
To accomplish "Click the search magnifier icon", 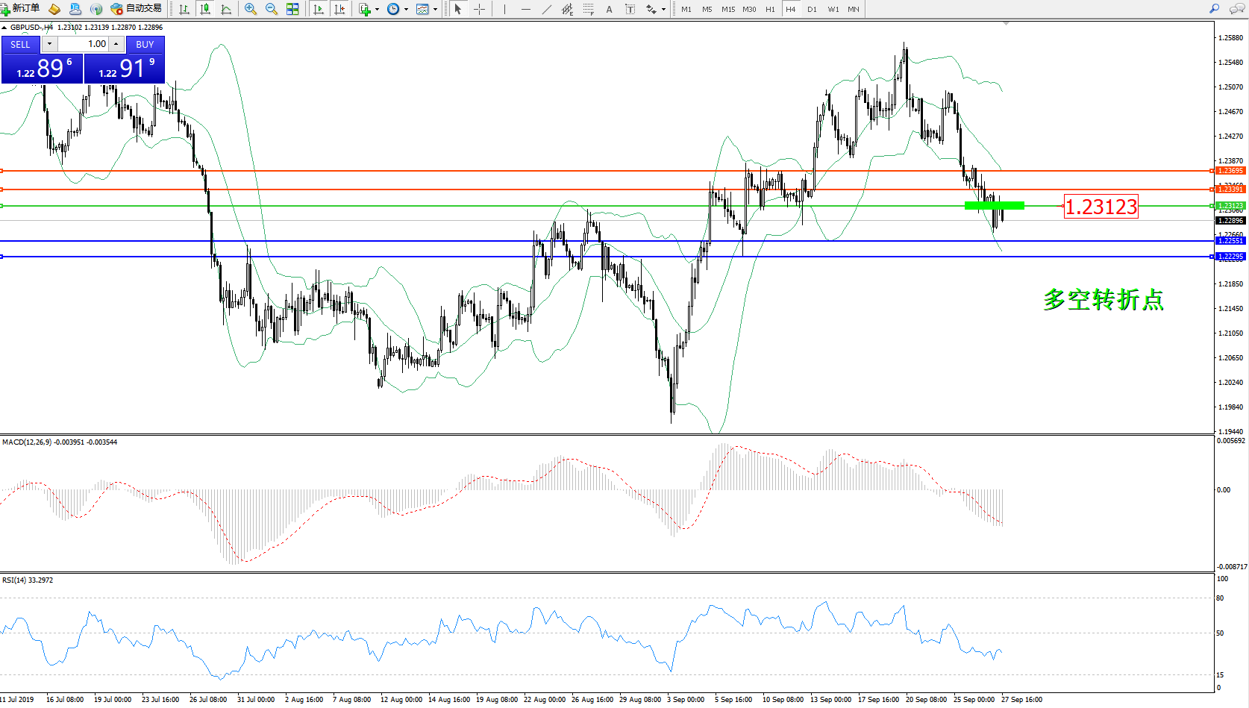I will click(x=1214, y=9).
